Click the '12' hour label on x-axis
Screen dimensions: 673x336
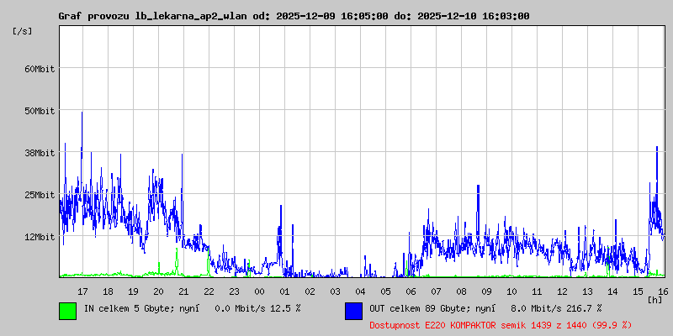coord(562,291)
